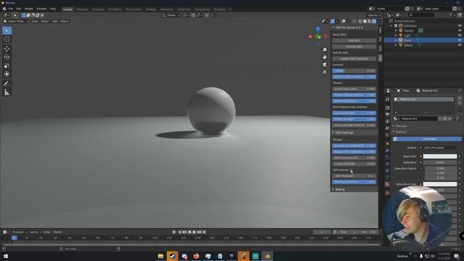464x261 pixels.
Task: Switch to the Modeling workspace tab
Action: pos(82,9)
